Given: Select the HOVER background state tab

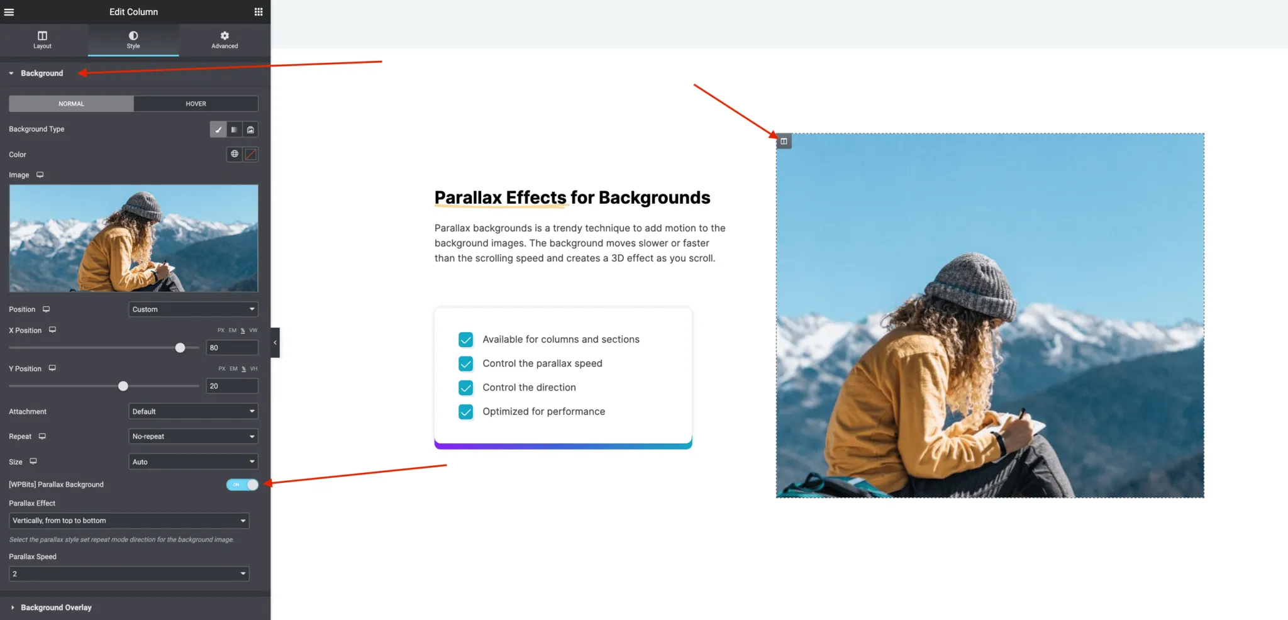Looking at the screenshot, I should 196,104.
